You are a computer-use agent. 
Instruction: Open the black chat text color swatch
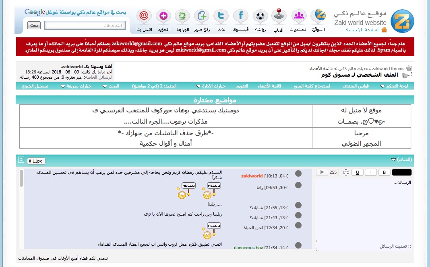[402, 172]
